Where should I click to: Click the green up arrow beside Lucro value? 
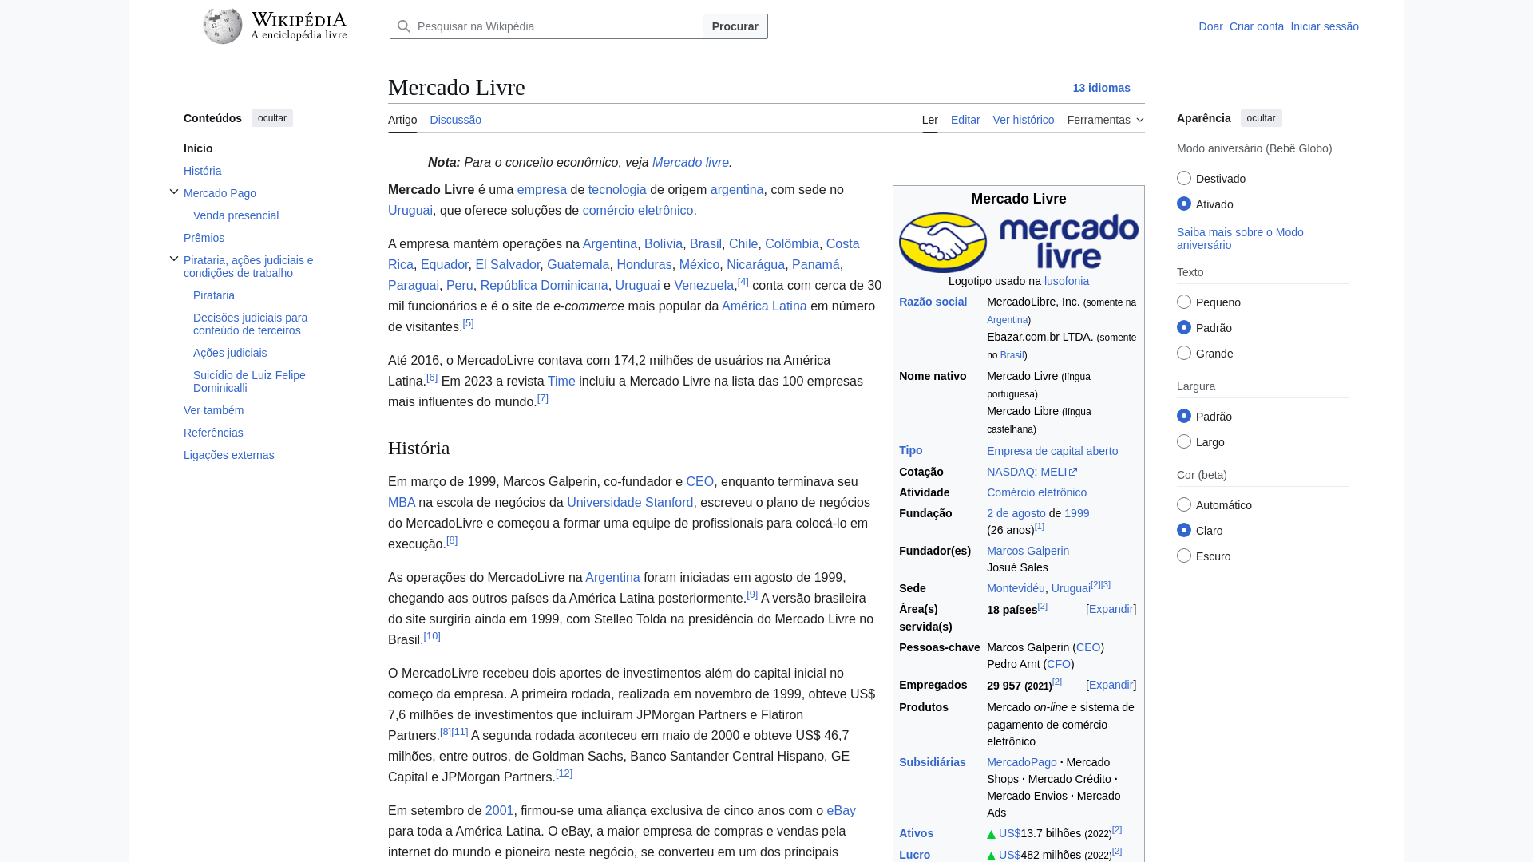(991, 856)
